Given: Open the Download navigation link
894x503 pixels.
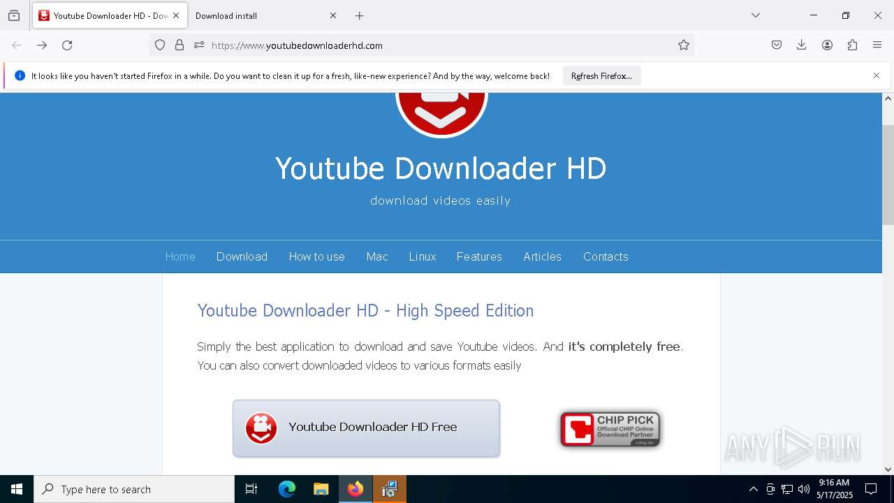Looking at the screenshot, I should click(x=242, y=256).
